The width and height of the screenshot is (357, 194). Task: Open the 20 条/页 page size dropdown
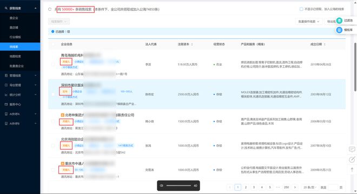coord(310,187)
